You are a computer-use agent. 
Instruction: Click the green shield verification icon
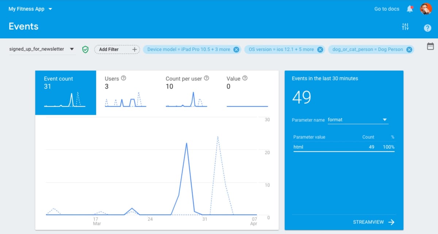(85, 49)
